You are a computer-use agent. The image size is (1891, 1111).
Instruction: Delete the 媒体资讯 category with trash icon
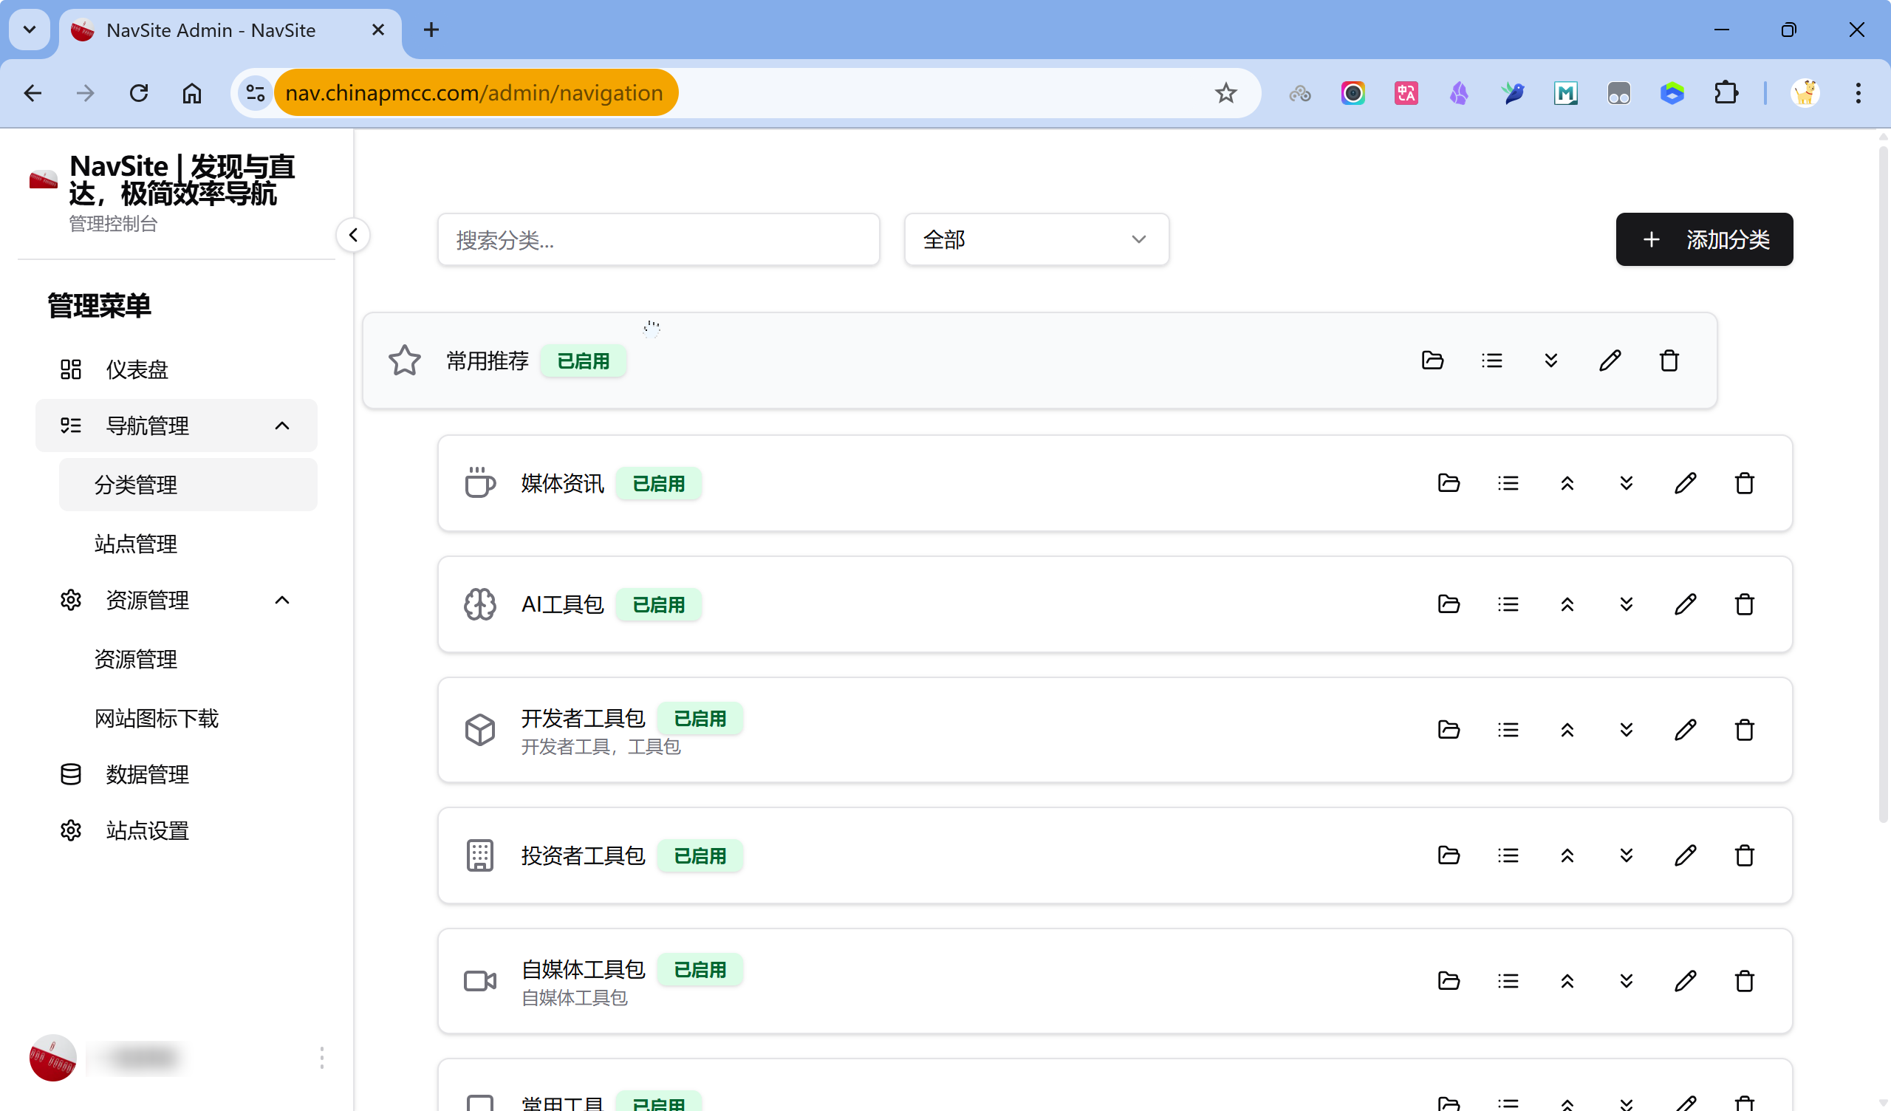[1744, 483]
